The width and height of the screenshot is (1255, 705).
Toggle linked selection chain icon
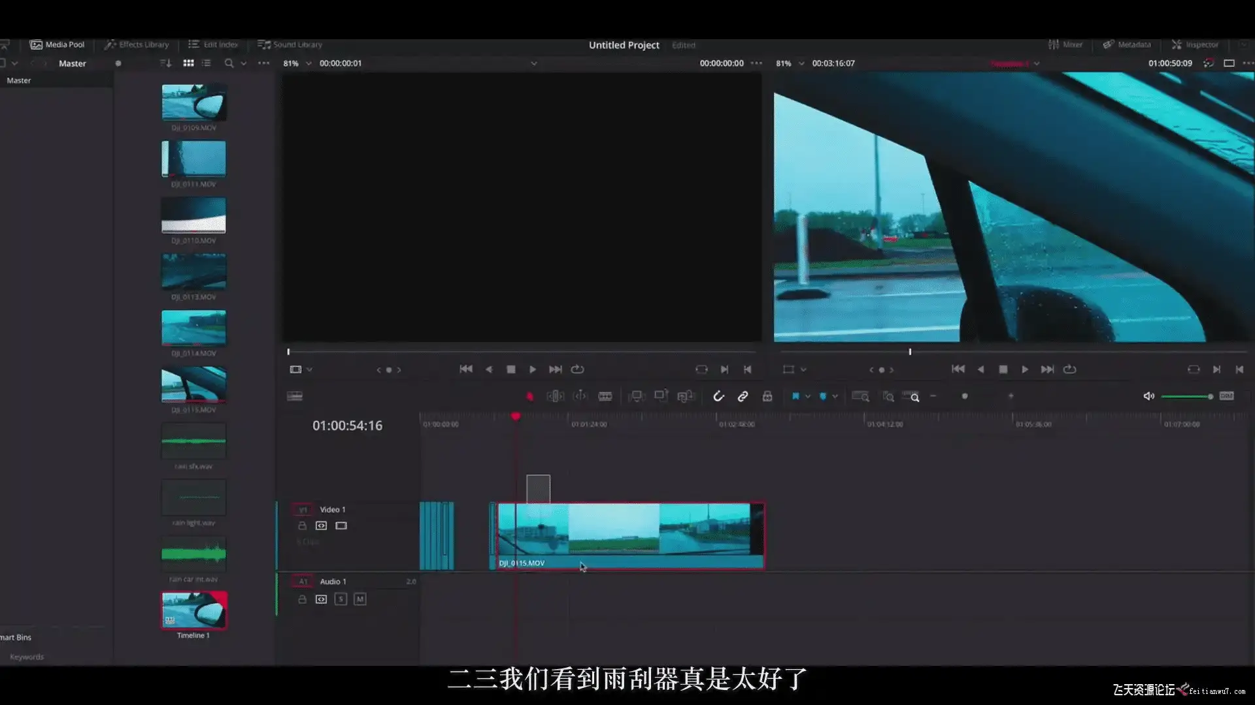(743, 396)
